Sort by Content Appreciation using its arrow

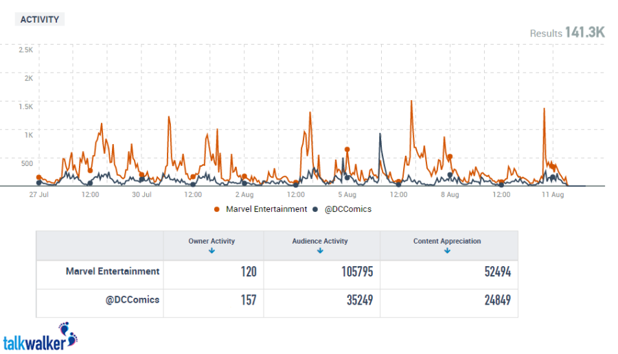[447, 251]
